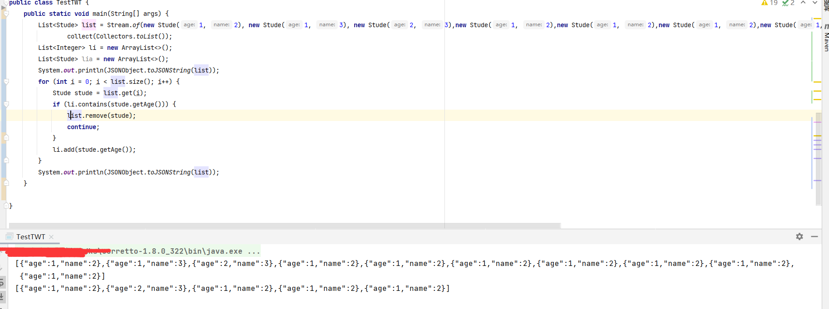Screen dimensions: 829x309
Task: Click fold end marker closing main method
Action: (x=6, y=183)
